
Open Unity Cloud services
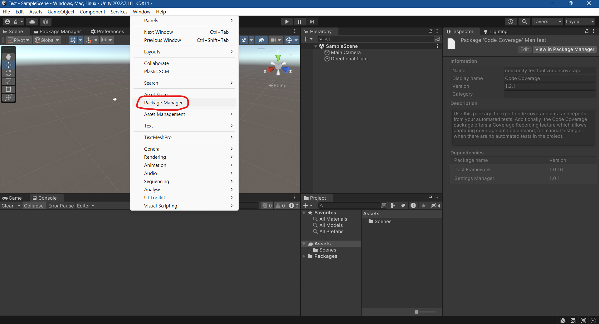32,22
